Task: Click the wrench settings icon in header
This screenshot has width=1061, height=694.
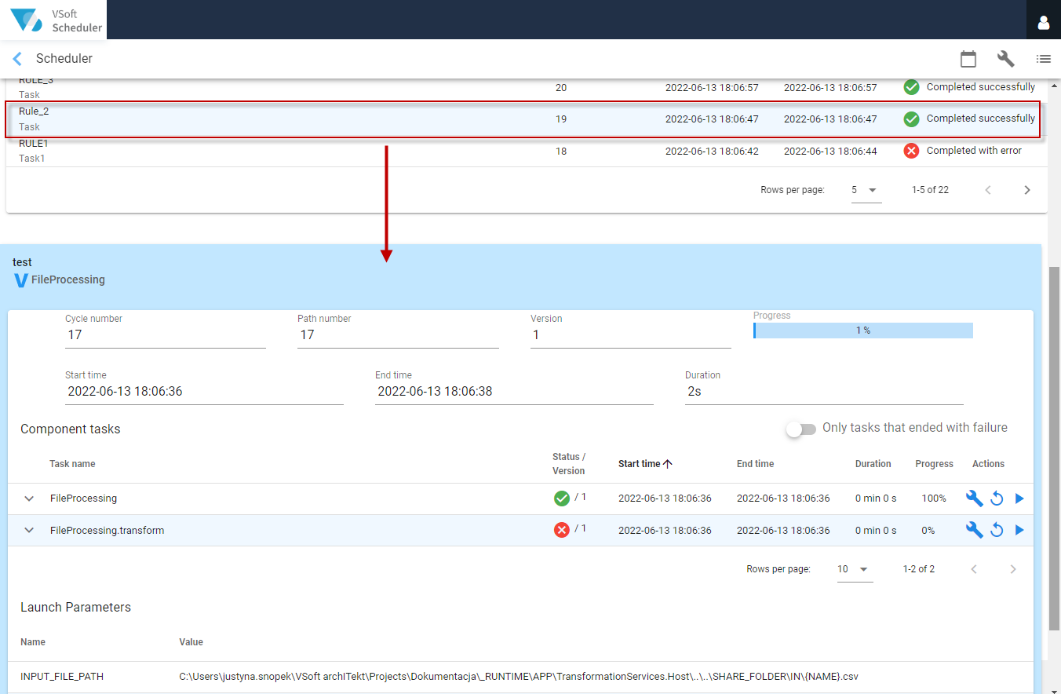Action: point(1005,59)
